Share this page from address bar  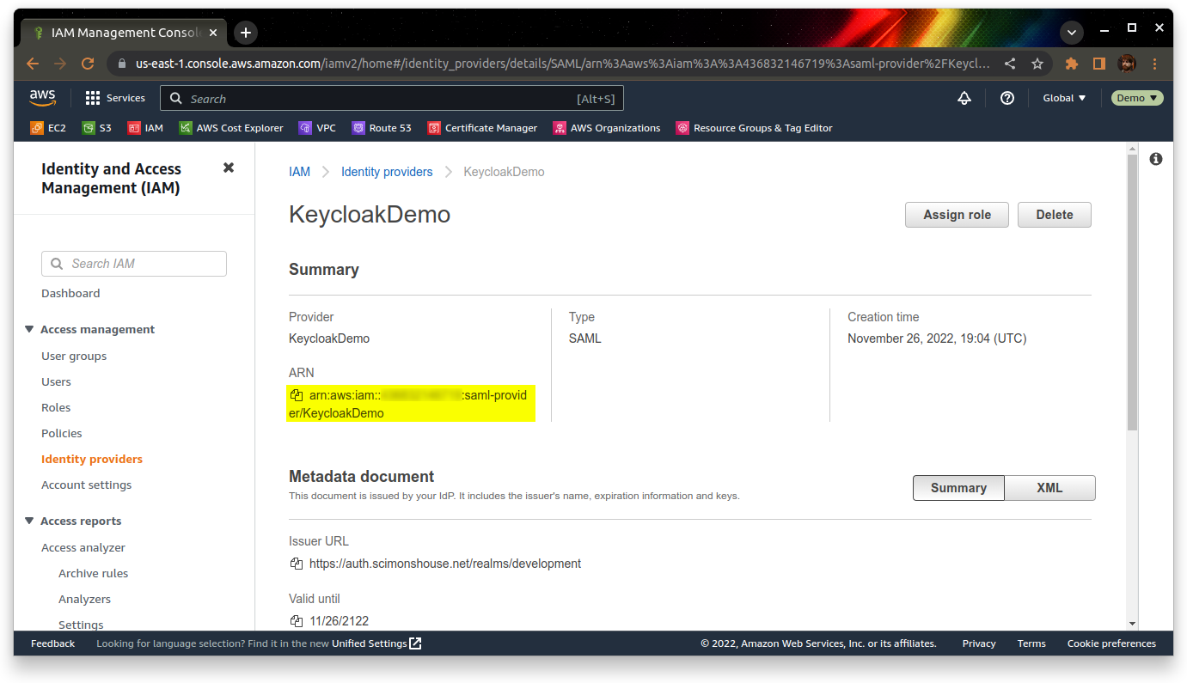click(1010, 64)
